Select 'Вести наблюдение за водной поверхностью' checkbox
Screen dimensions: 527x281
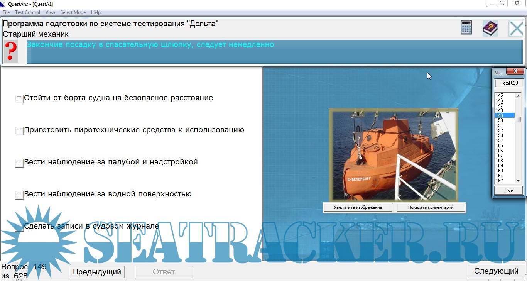[19, 195]
